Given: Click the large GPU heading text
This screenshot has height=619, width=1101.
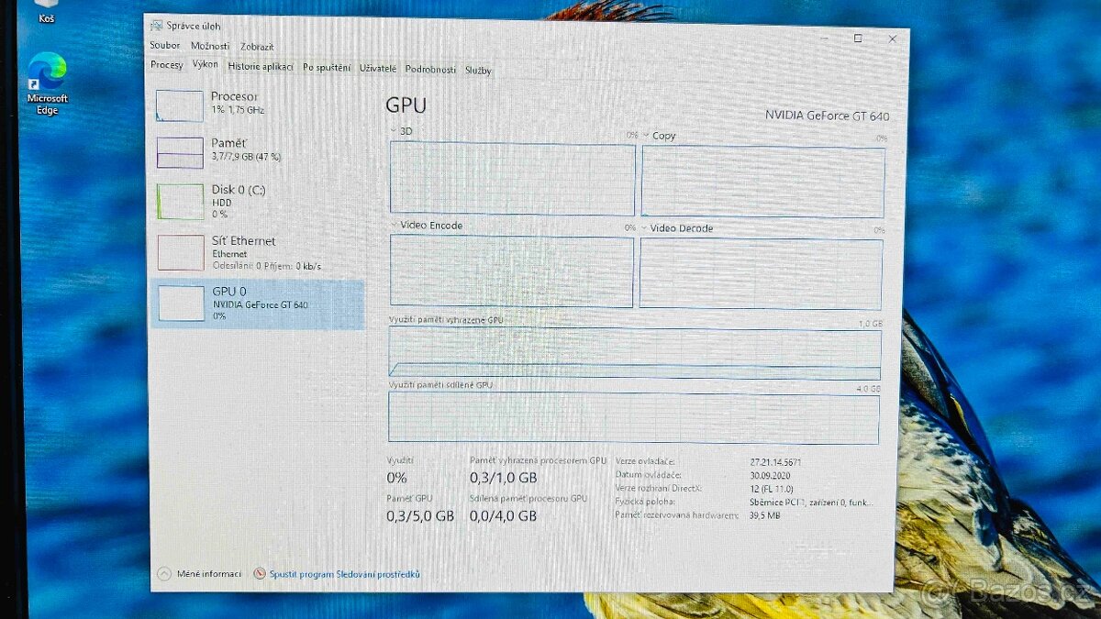Looking at the screenshot, I should click(406, 105).
